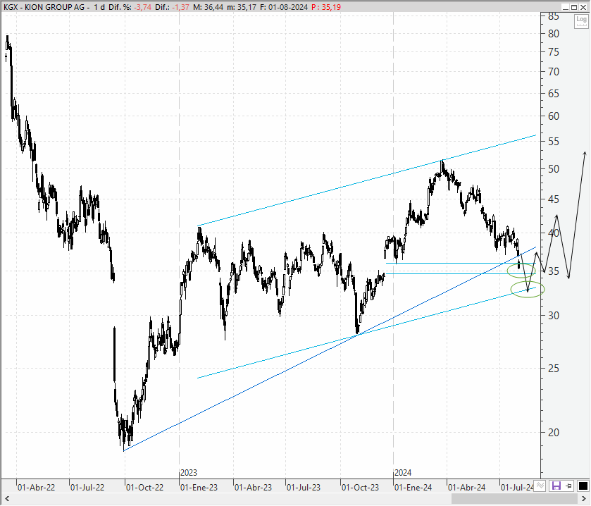Close the KGX chart window
The height and width of the screenshot is (506, 591).
(x=583, y=7)
